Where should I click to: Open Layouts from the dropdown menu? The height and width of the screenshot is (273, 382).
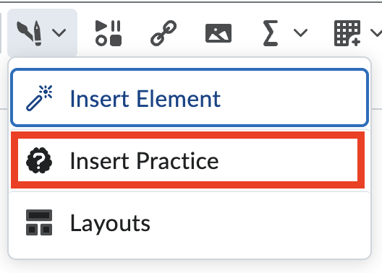pos(190,222)
